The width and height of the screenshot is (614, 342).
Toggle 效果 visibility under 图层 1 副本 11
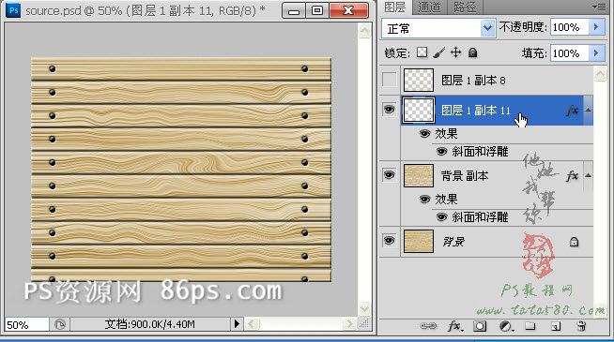(x=424, y=134)
